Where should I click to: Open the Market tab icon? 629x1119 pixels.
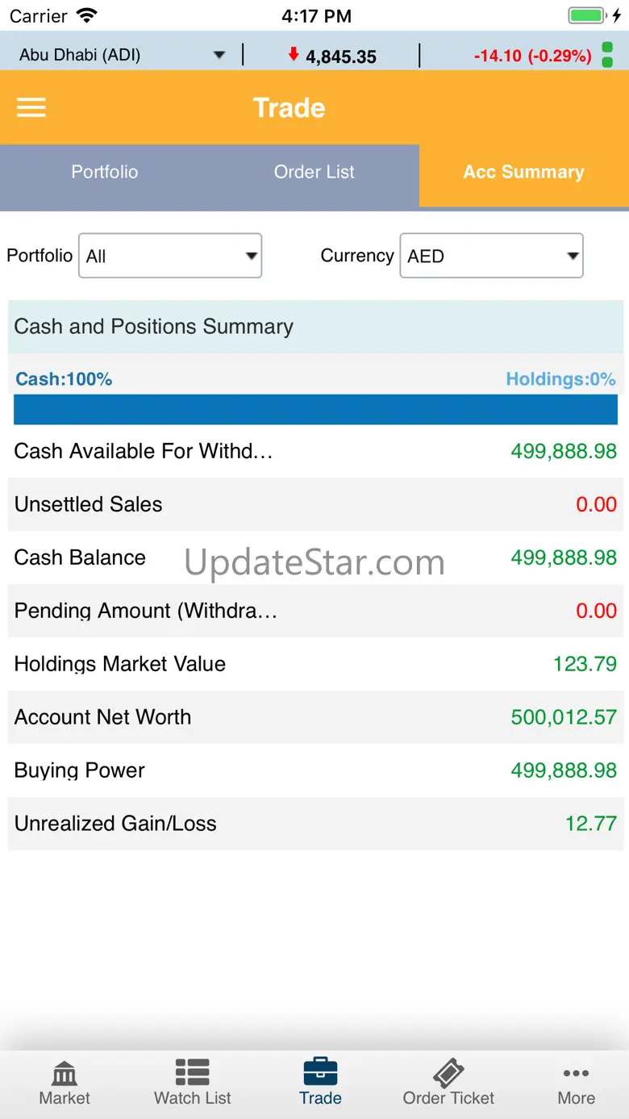[65, 1072]
